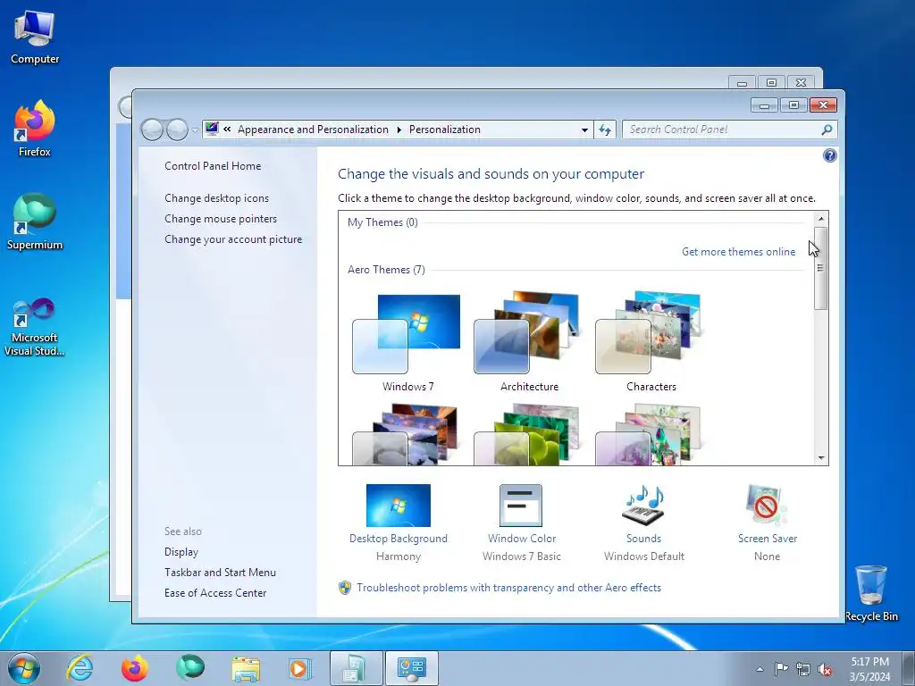The height and width of the screenshot is (686, 915).
Task: Open the muted volume tray icon
Action: [x=825, y=669]
